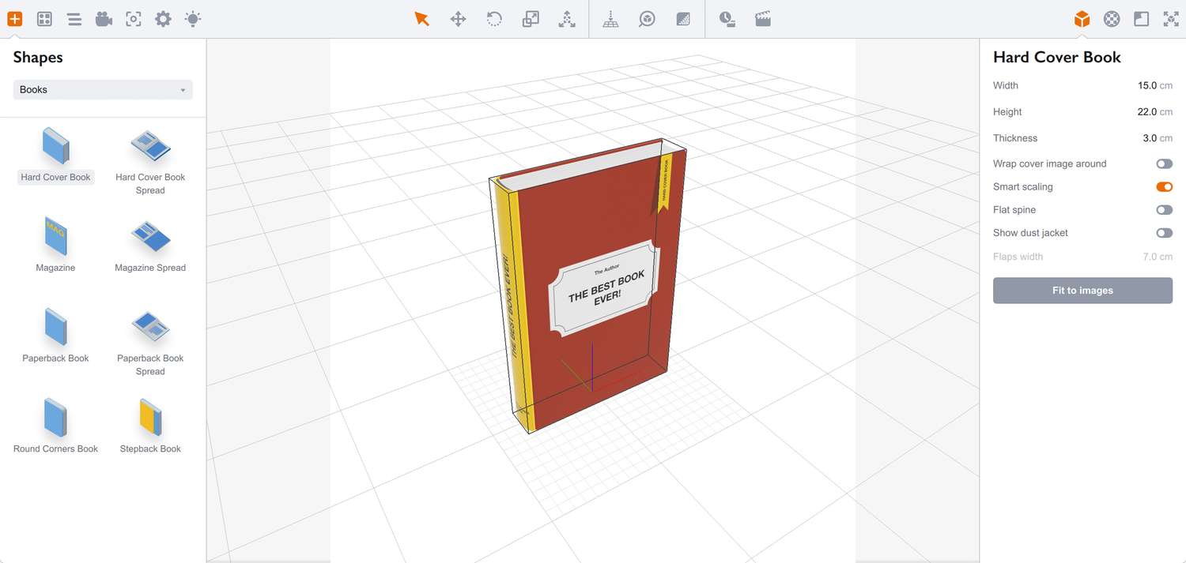
Task: Open materials panel with checkered sphere icon
Action: click(1112, 19)
